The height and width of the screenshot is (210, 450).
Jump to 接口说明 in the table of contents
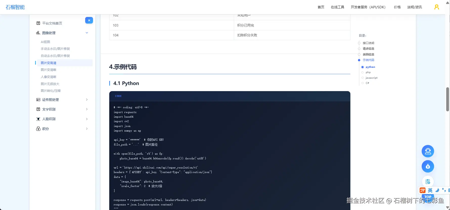(368, 43)
